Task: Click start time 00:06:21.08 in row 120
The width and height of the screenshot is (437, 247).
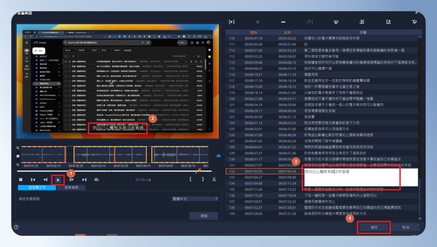Action: [x=253, y=99]
